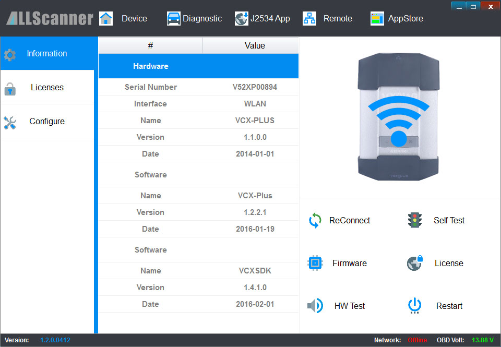Maximize the ALLScanner window
The image size is (501, 347).
click(x=473, y=6)
